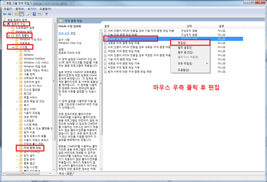Click the policy icon beside 저장된 자격 증명 위임 허용
Image resolution: width=267 pixels, height=182 pixels.
(x=105, y=51)
